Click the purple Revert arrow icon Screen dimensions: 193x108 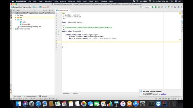pyautogui.click(x=175, y=7)
